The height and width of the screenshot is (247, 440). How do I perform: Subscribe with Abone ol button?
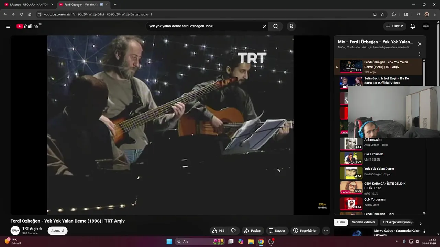57,231
